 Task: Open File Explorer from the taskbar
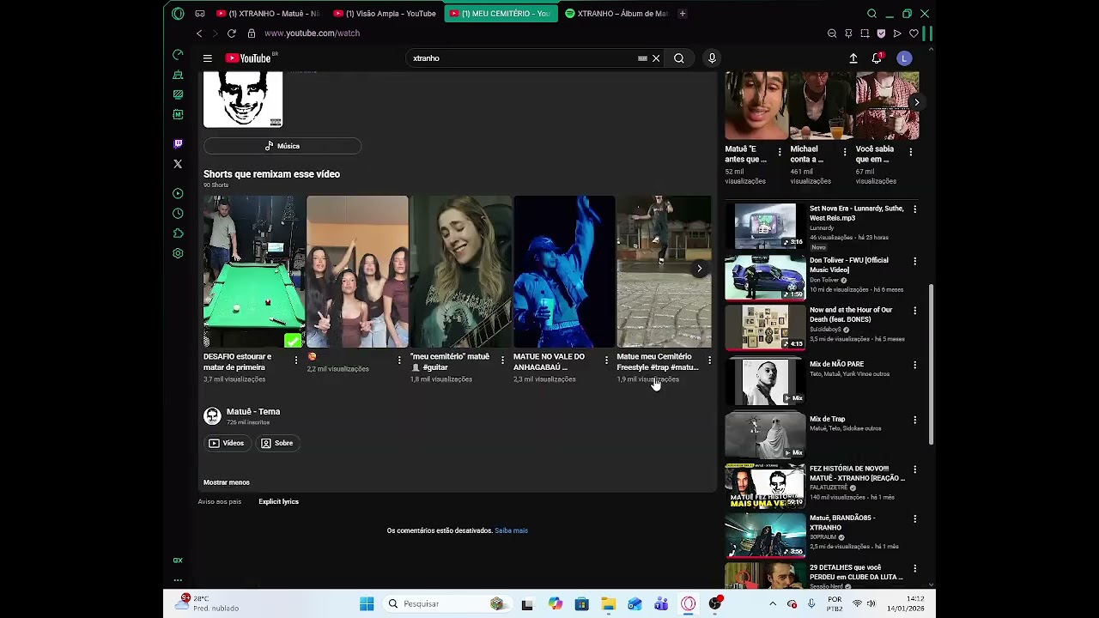(609, 604)
